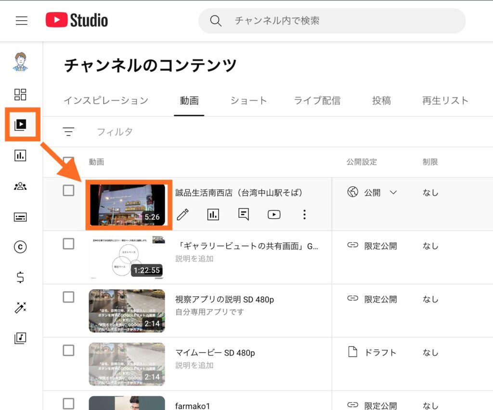Image resolution: width=493 pixels, height=410 pixels.
Task: Click the チャンネル内で検索 search field
Action: coord(337,21)
